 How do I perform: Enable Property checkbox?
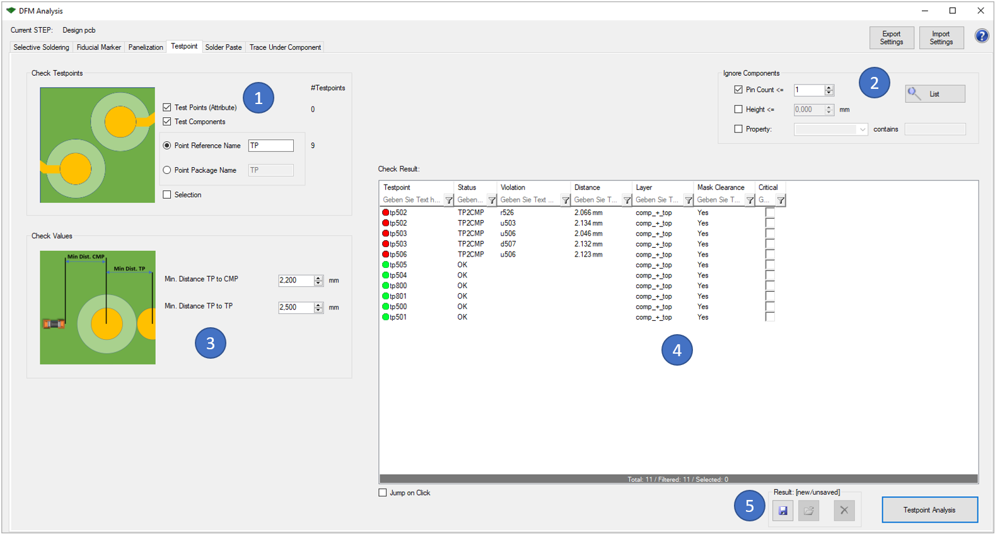point(738,129)
